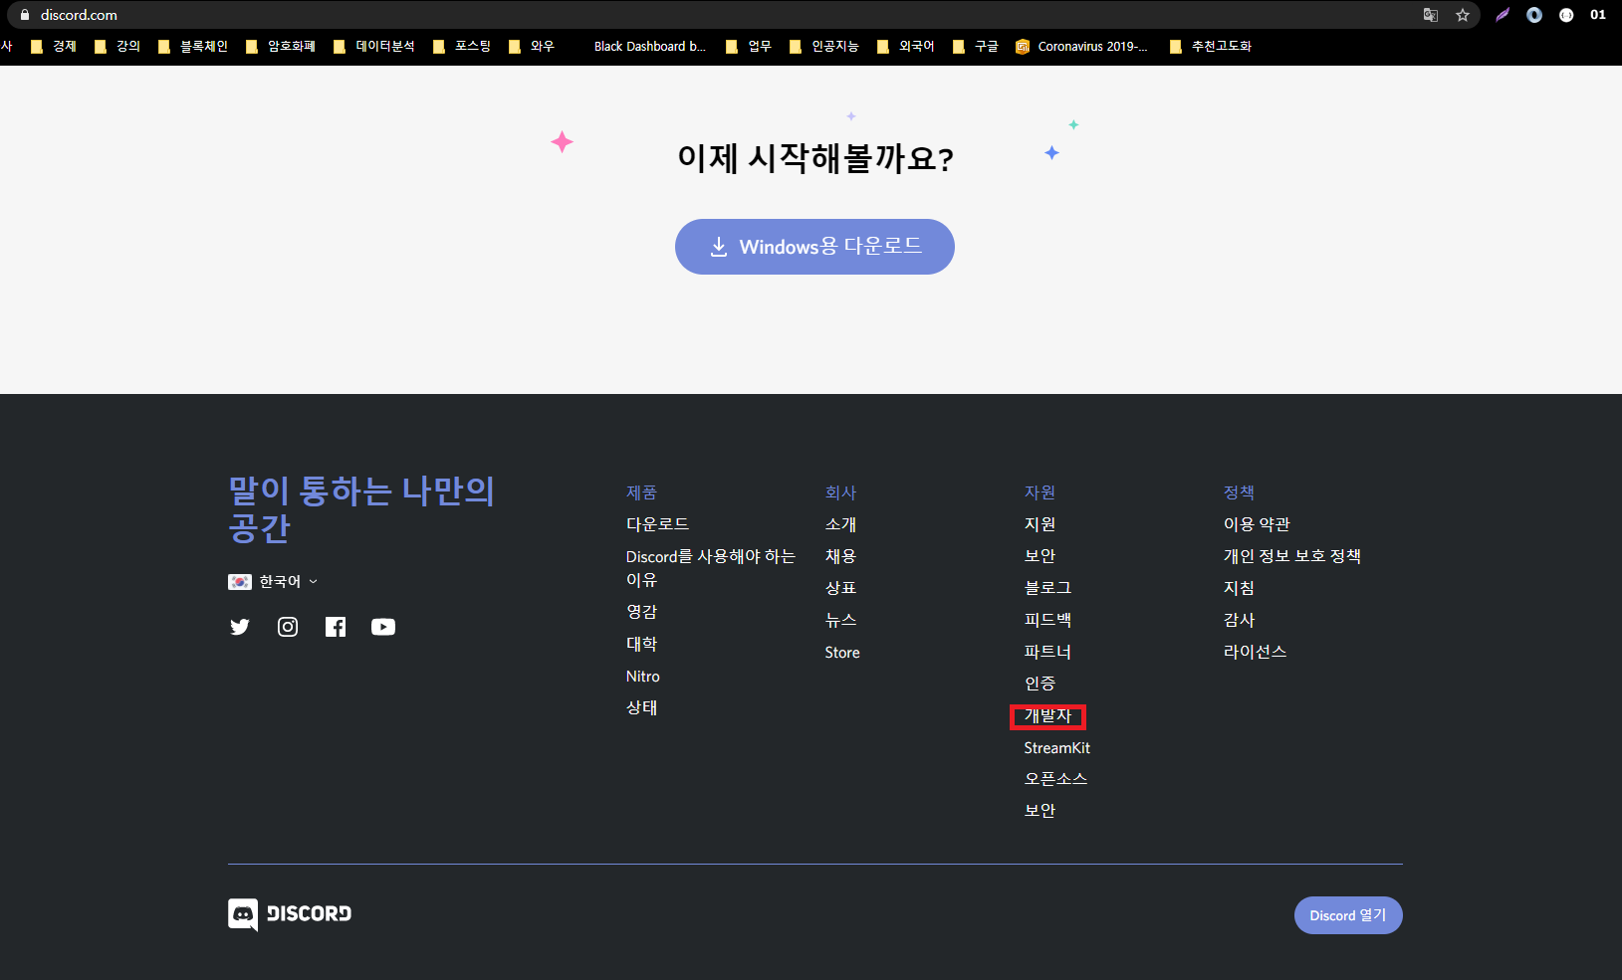Open the 라이선스 footer link
The width and height of the screenshot is (1622, 980).
tap(1256, 652)
